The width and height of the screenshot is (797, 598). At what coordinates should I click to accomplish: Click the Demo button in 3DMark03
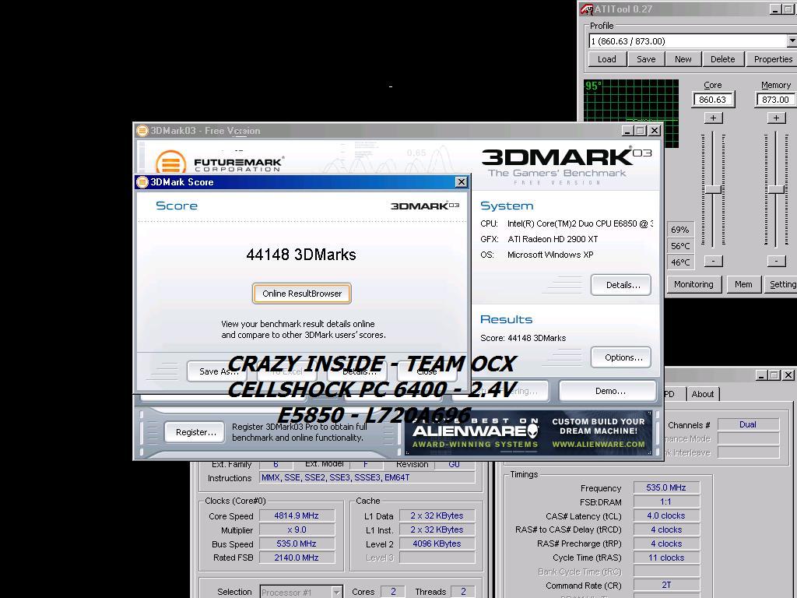(x=608, y=391)
